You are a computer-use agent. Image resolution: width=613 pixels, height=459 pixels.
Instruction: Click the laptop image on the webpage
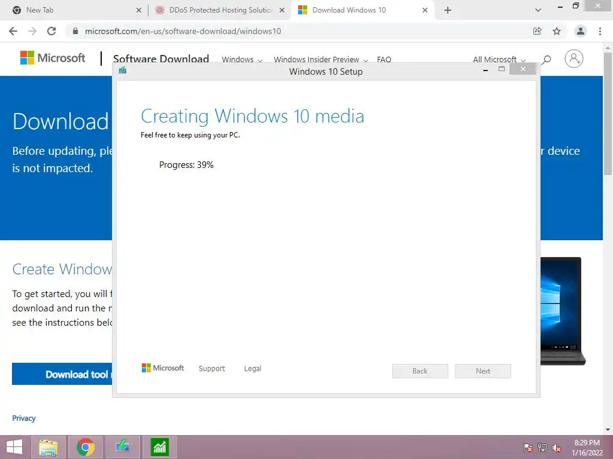(x=563, y=311)
